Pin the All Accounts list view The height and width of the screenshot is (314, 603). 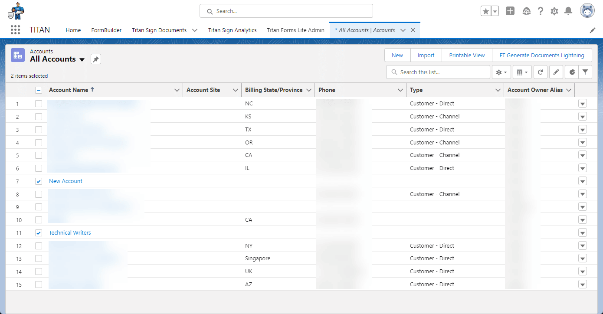[x=96, y=59]
